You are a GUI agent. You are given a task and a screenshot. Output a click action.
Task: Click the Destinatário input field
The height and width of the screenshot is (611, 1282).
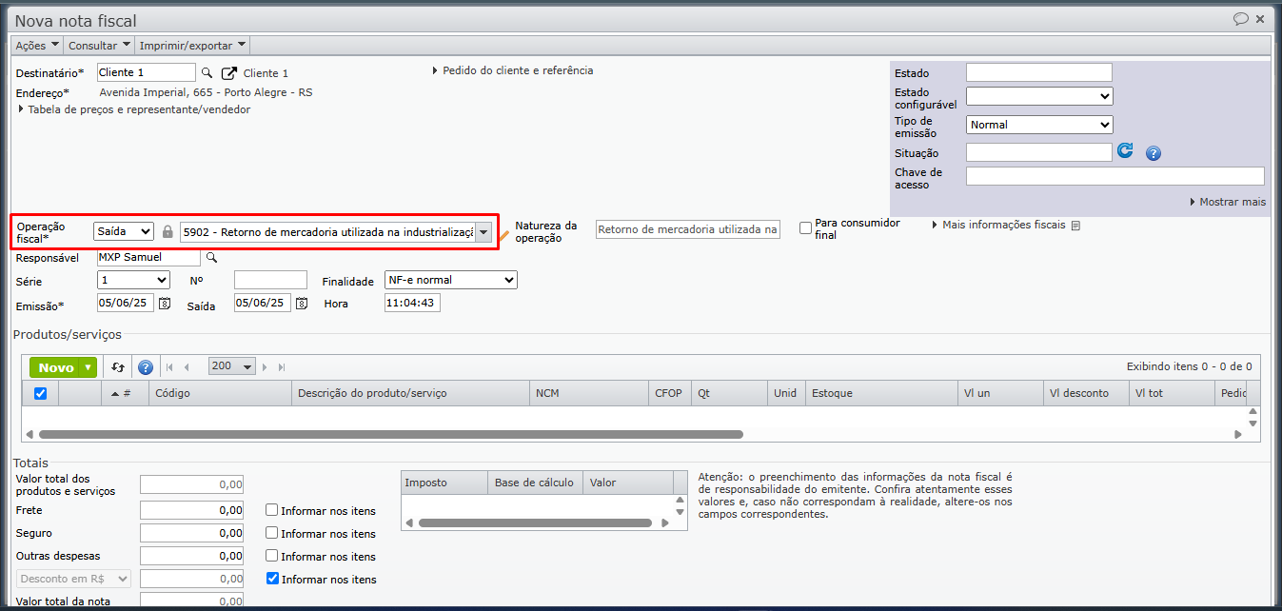147,72
